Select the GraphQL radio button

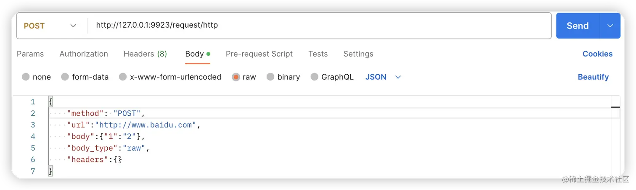pos(315,77)
